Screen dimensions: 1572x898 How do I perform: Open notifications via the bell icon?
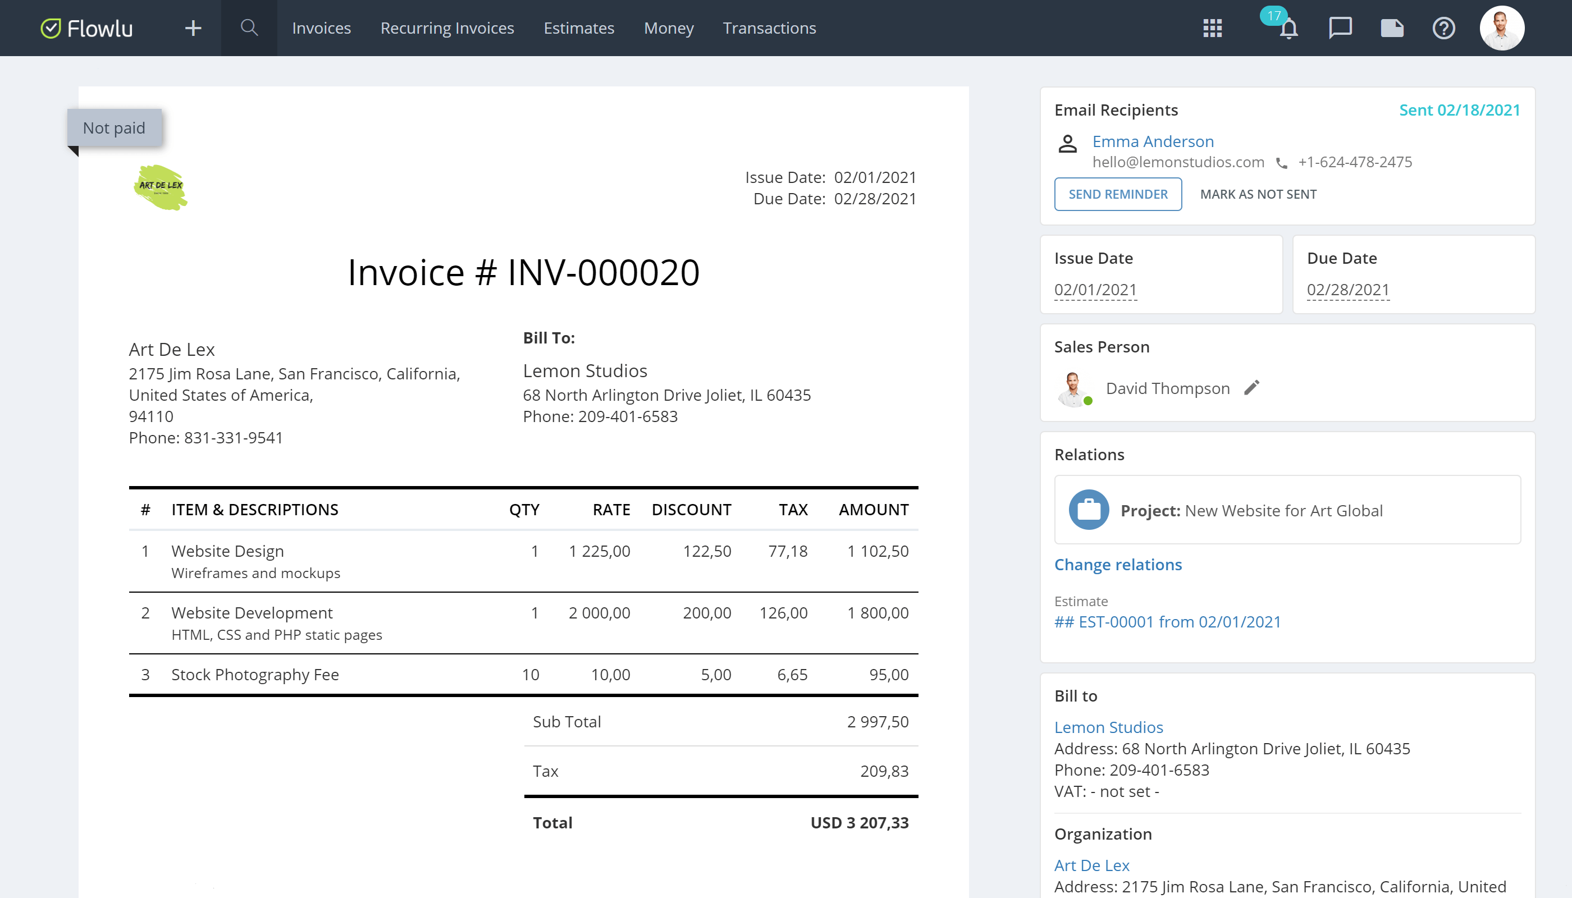tap(1290, 29)
